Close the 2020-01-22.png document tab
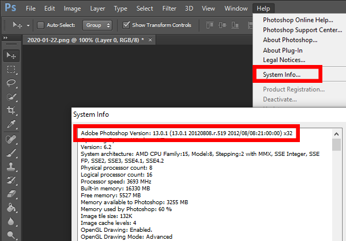 pos(151,40)
